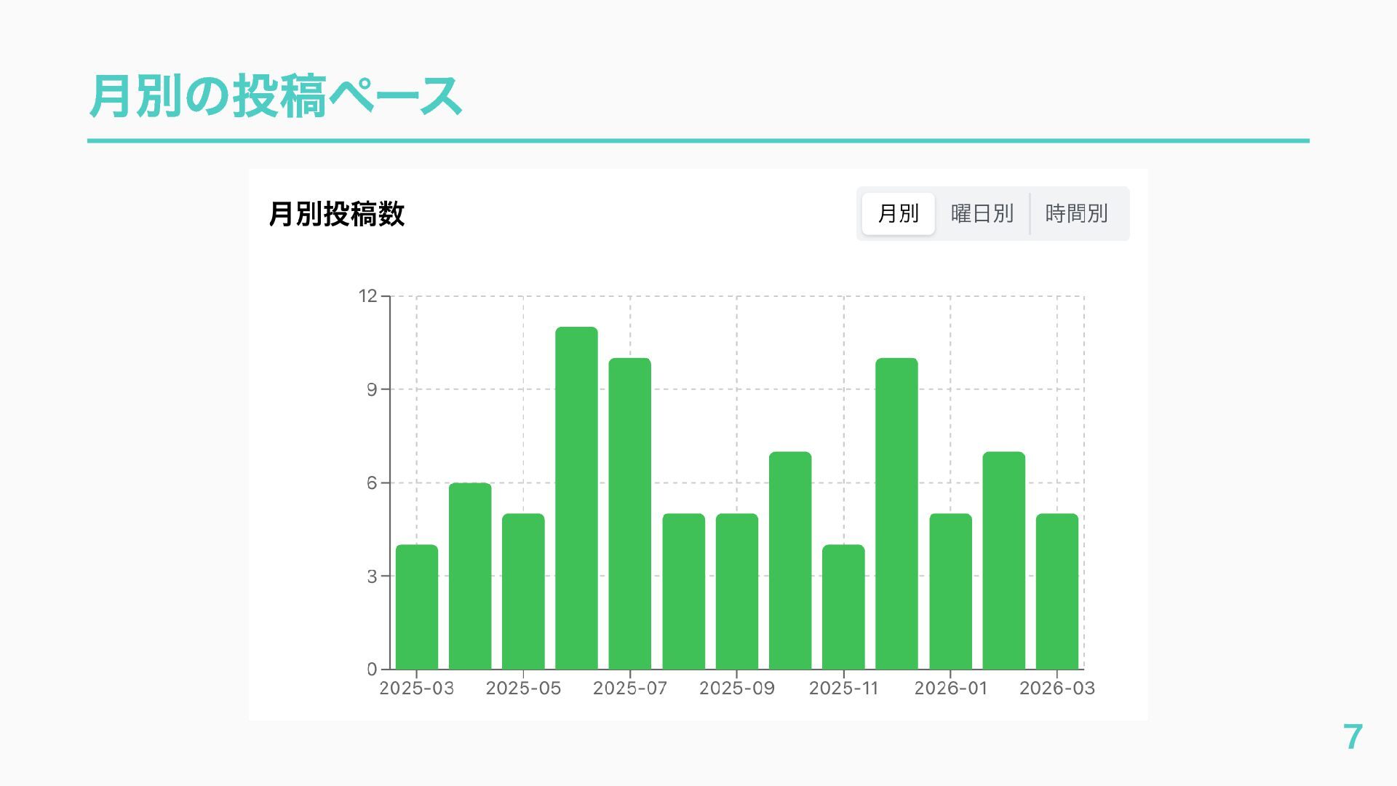Switch to the 時間別 tab
The height and width of the screenshot is (786, 1397).
coord(1076,214)
